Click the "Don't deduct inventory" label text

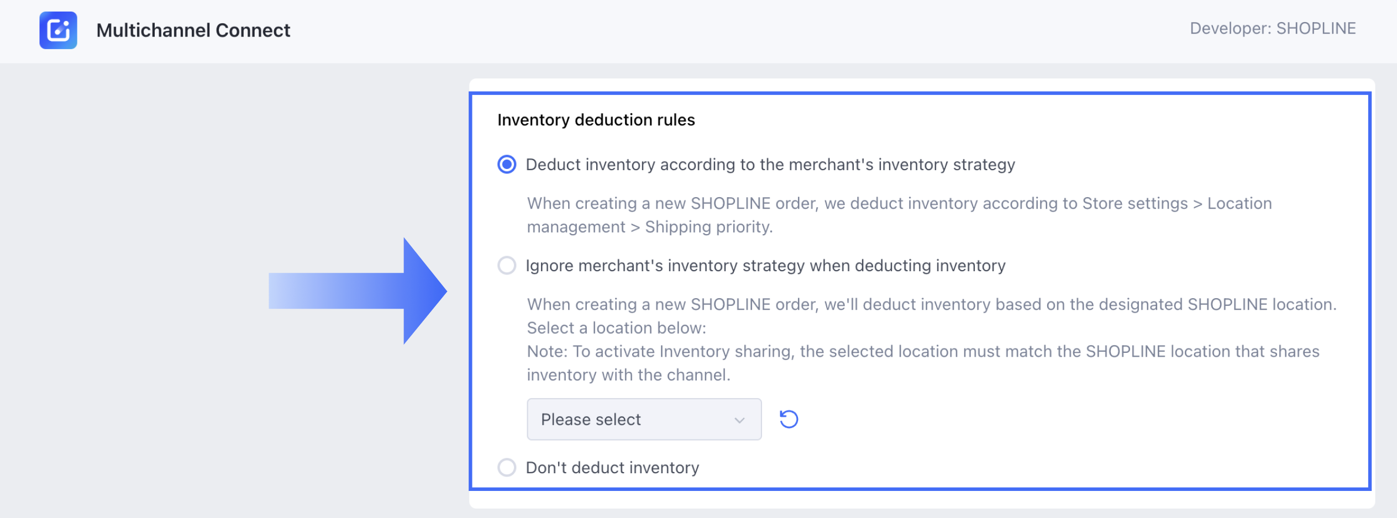(x=612, y=468)
